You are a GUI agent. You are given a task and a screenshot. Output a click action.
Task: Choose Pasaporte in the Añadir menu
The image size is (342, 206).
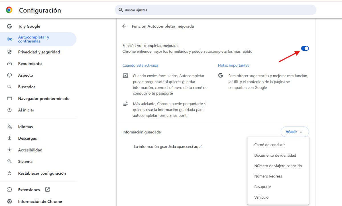(x=262, y=187)
